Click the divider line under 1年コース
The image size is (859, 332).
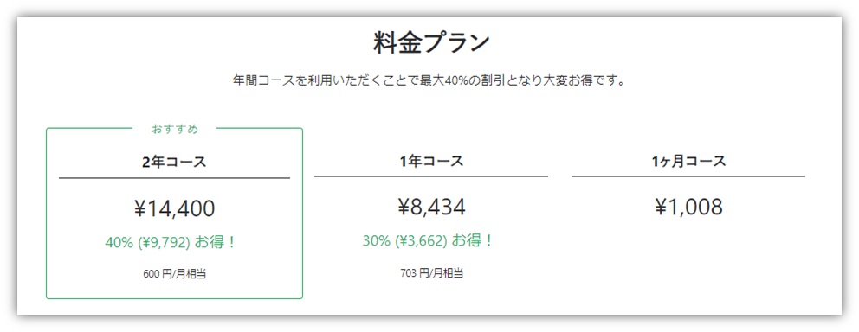coord(431,176)
